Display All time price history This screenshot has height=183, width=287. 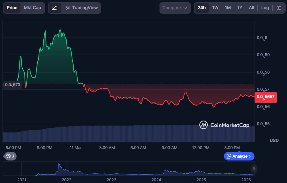pos(251,8)
